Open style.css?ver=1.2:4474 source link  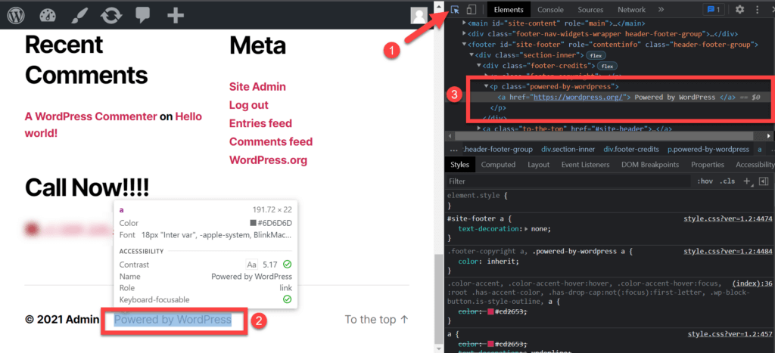pos(727,218)
